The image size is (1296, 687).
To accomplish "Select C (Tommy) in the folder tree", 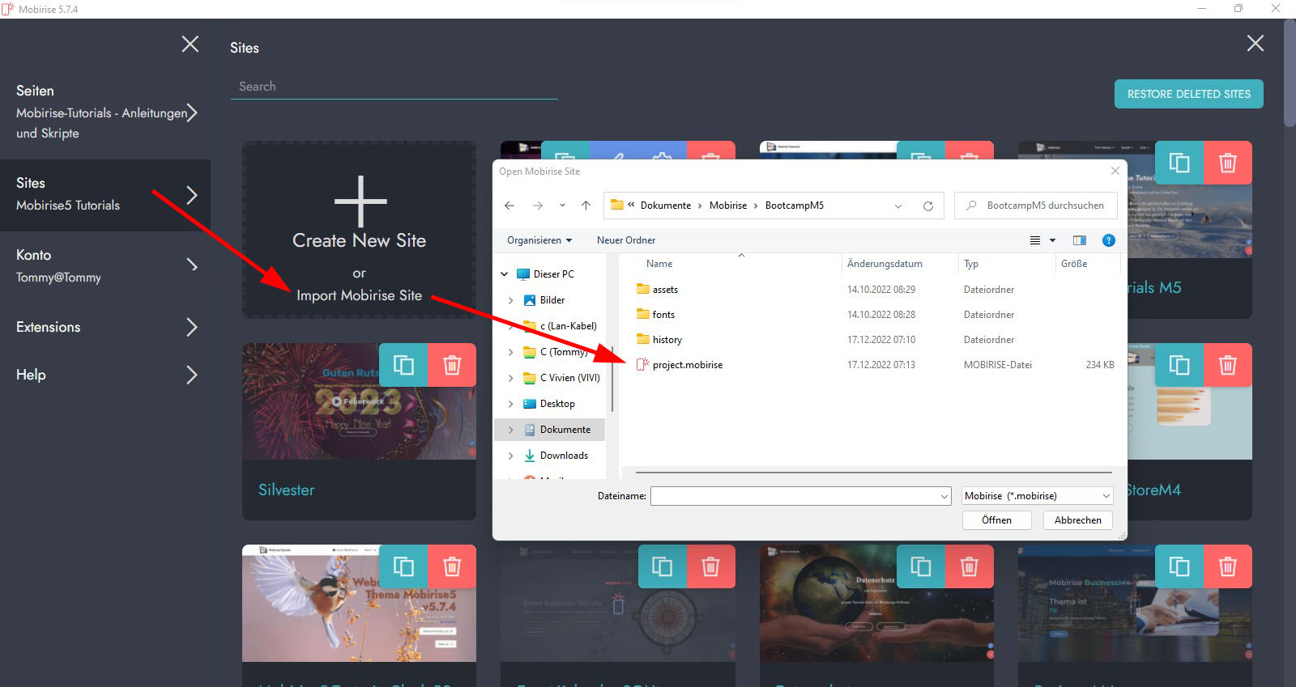I will tap(563, 352).
